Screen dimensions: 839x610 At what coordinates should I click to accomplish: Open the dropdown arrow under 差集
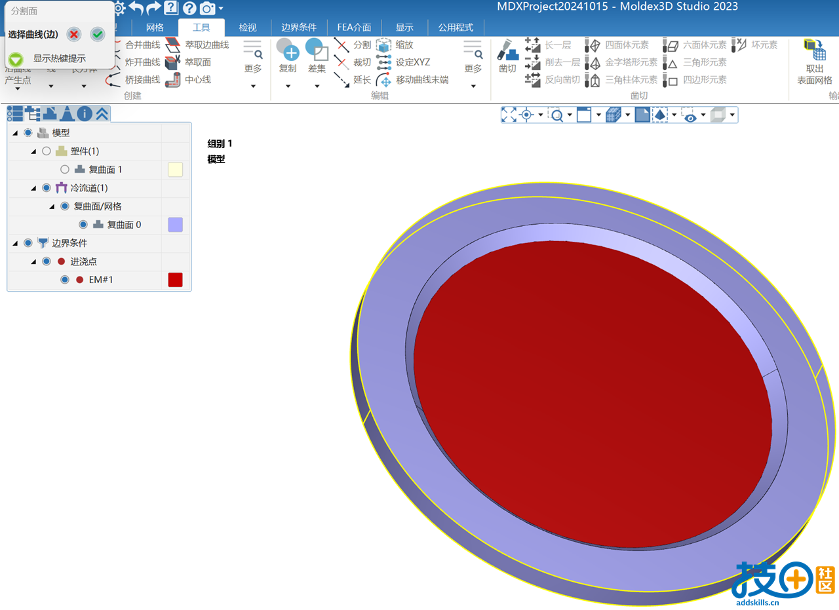point(317,86)
